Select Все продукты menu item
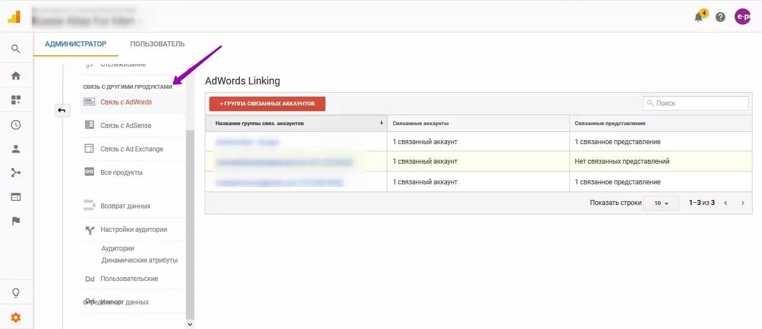This screenshot has height=329, width=762. coord(122,173)
